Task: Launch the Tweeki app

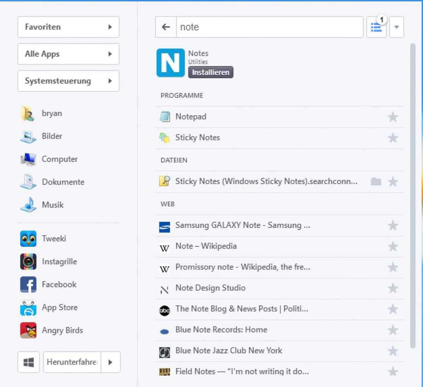Action: point(43,239)
